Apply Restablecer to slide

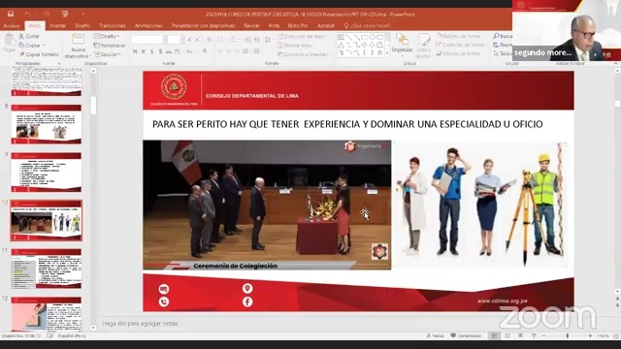coord(110,46)
